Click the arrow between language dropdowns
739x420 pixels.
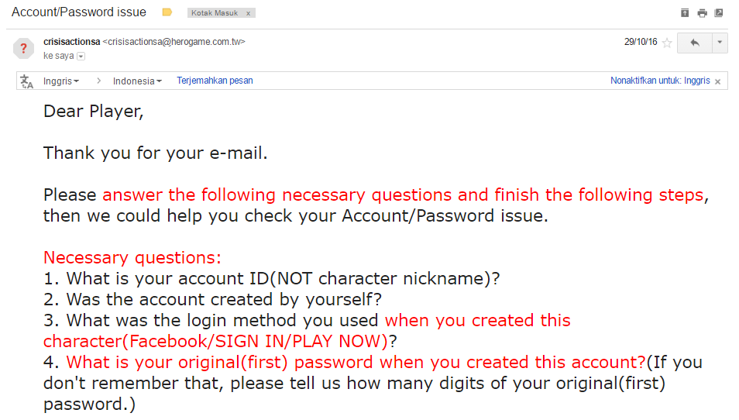98,81
